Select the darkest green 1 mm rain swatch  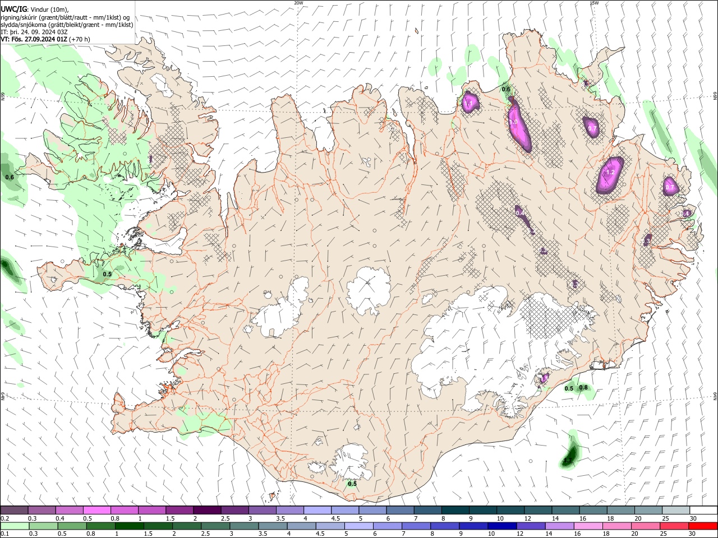(x=130, y=526)
